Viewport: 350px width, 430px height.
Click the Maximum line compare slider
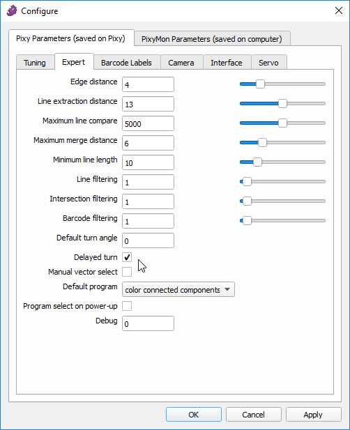(x=282, y=123)
